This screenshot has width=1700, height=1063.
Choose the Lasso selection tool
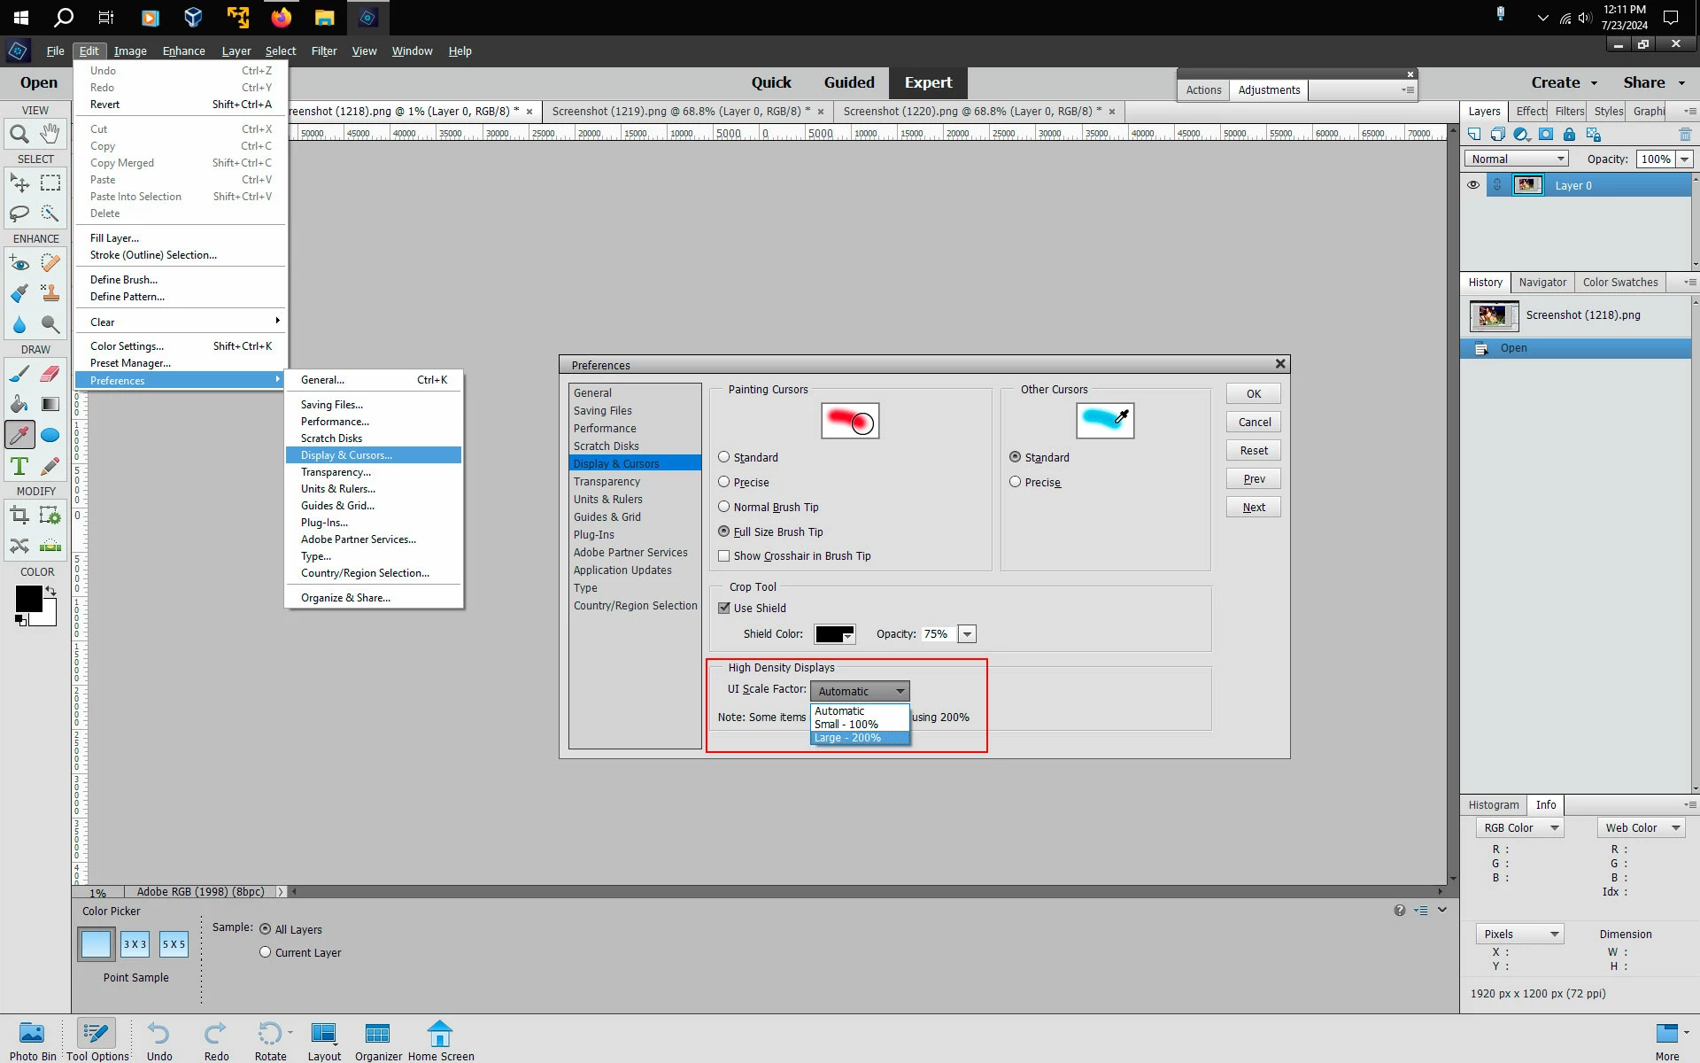tap(19, 213)
